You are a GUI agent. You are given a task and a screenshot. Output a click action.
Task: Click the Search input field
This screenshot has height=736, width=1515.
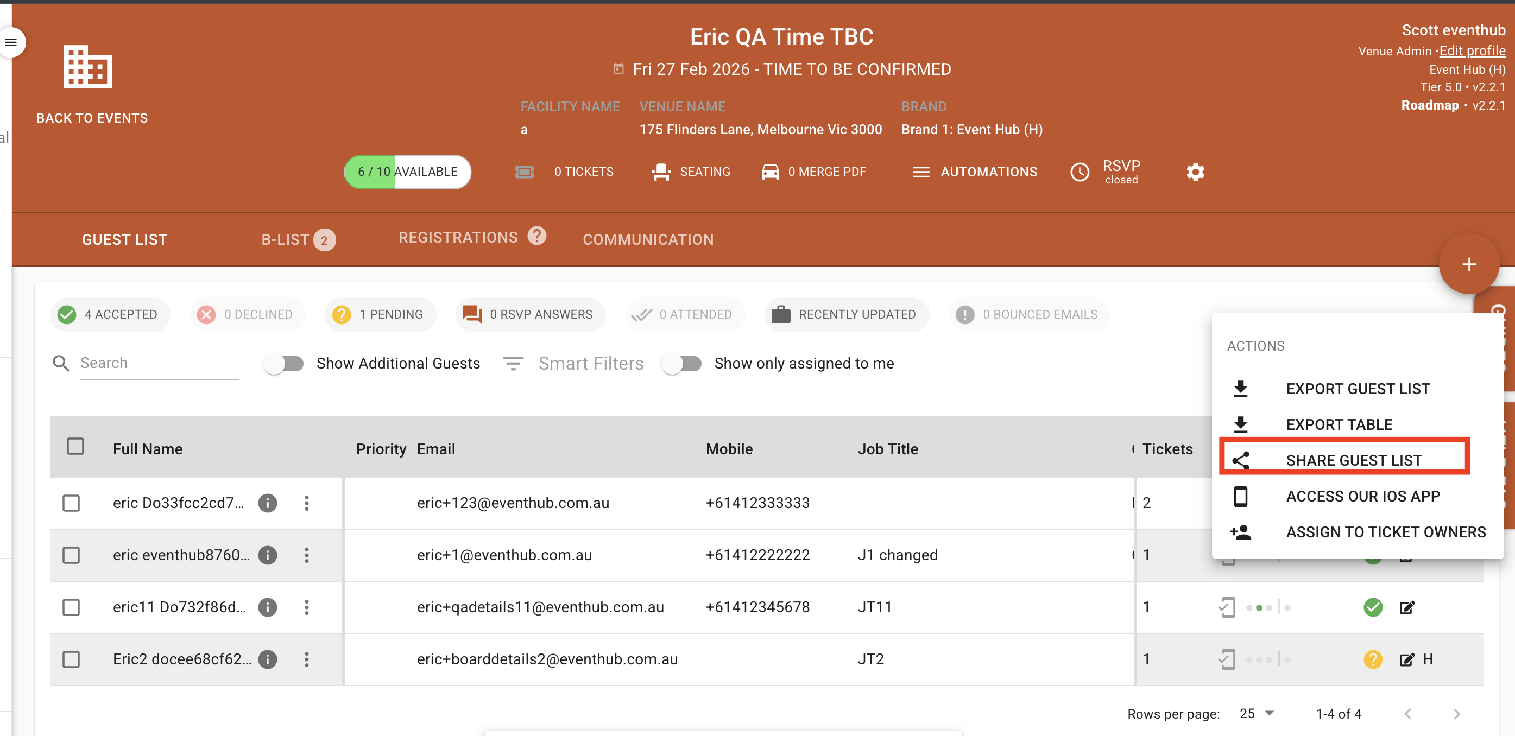[x=159, y=363]
